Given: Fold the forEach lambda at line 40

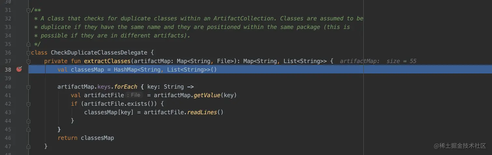Looking at the screenshot, I should pyautogui.click(x=29, y=87).
